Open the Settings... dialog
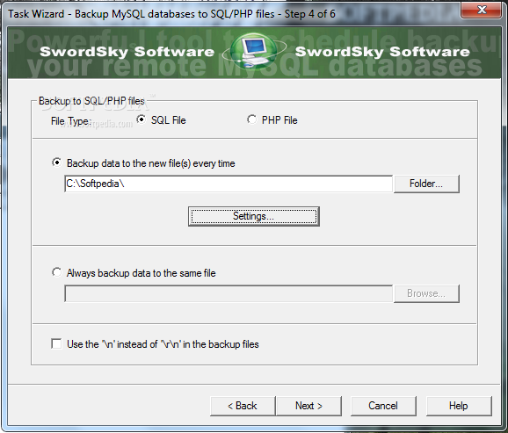Screen dimensions: 508x433 (x=254, y=216)
